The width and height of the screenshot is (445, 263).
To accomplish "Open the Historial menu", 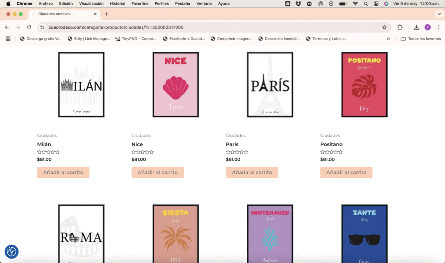I will click(x=117, y=3).
